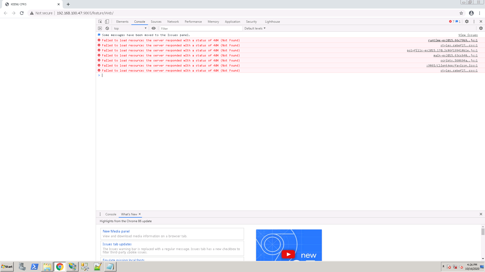Show console sidebar icon
Screen dimensions: 485x272
pyautogui.click(x=100, y=28)
